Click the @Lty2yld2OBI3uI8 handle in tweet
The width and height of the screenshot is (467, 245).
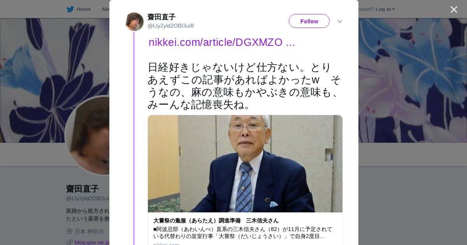170,26
